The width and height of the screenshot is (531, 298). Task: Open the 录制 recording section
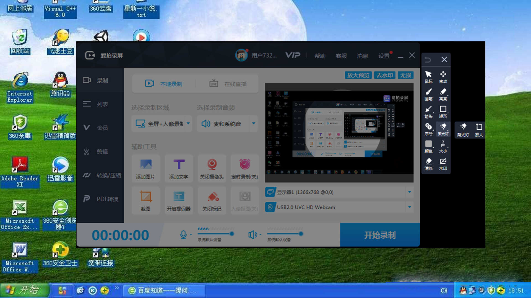100,80
